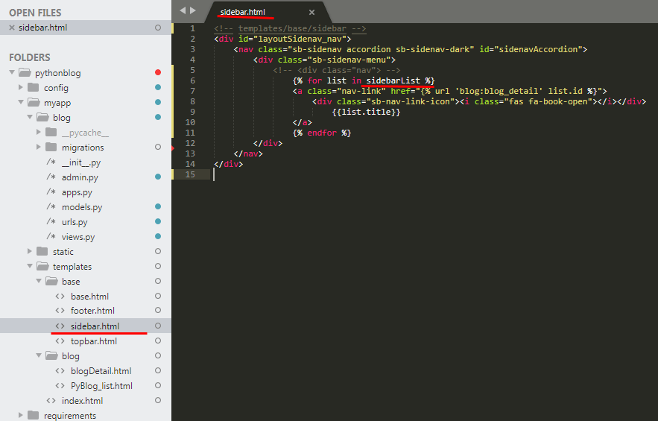Screen dimensions: 658x421
Task: Open base.html in the sidebar
Action: pos(90,297)
